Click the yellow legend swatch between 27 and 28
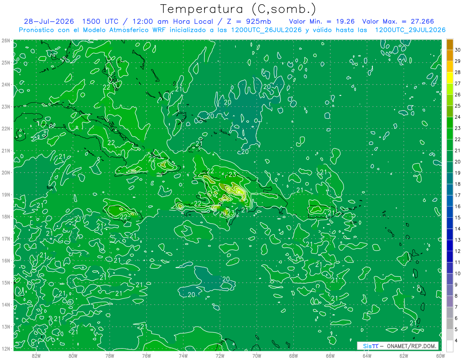468x361 pixels. [450, 78]
